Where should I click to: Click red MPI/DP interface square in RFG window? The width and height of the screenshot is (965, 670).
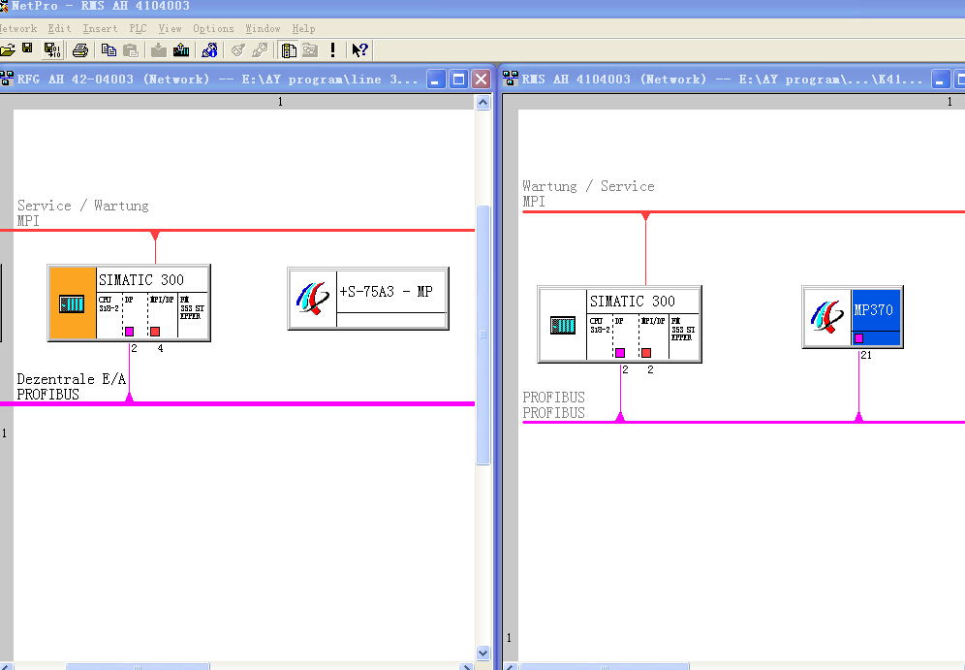pos(155,332)
